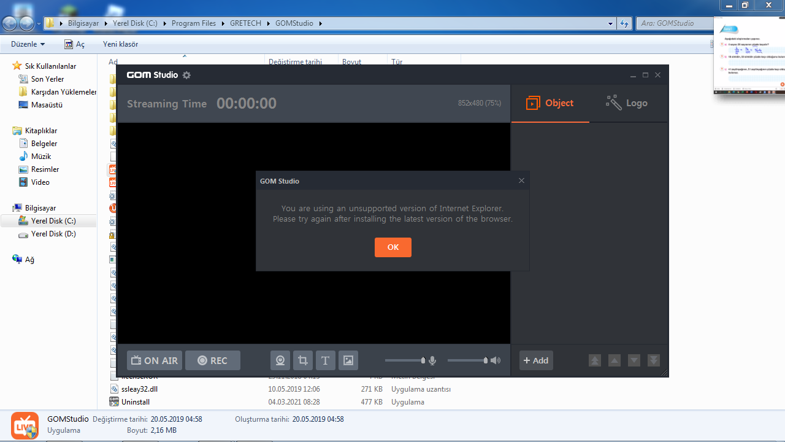This screenshot has height=442, width=785.
Task: Move object to top of list
Action: 595,360
